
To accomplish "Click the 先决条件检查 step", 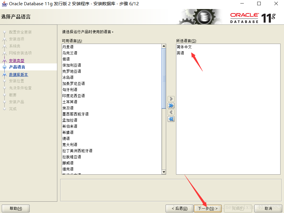I will (x=20, y=88).
